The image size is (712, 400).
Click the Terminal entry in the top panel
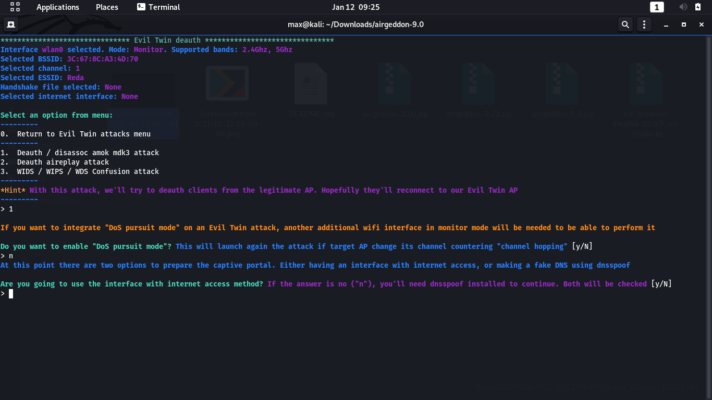[x=158, y=7]
